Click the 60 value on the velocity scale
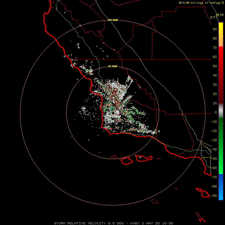225x225 pixels. [215, 57]
